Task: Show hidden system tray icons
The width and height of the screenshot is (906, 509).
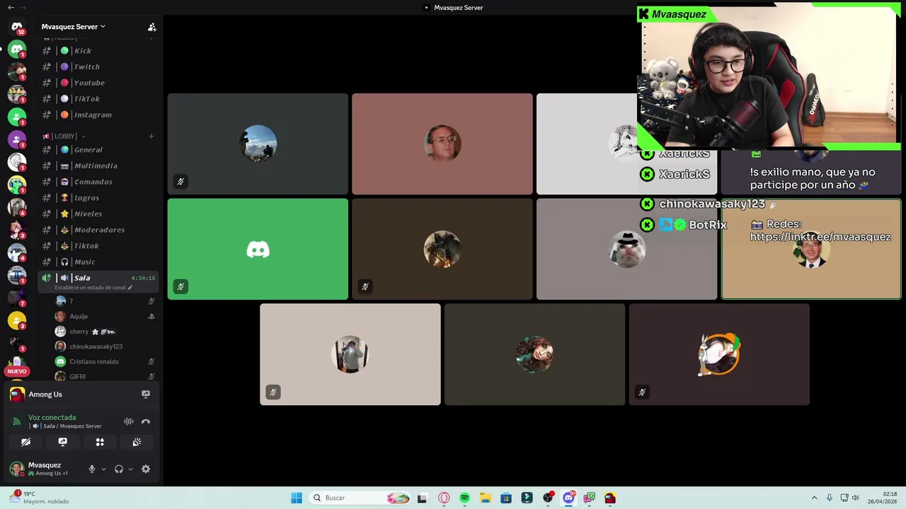Action: point(814,498)
